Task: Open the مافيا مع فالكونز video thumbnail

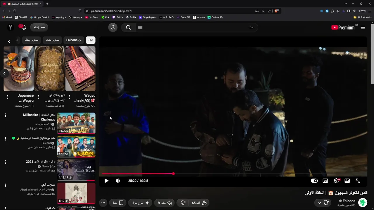Action: pyautogui.click(x=76, y=146)
